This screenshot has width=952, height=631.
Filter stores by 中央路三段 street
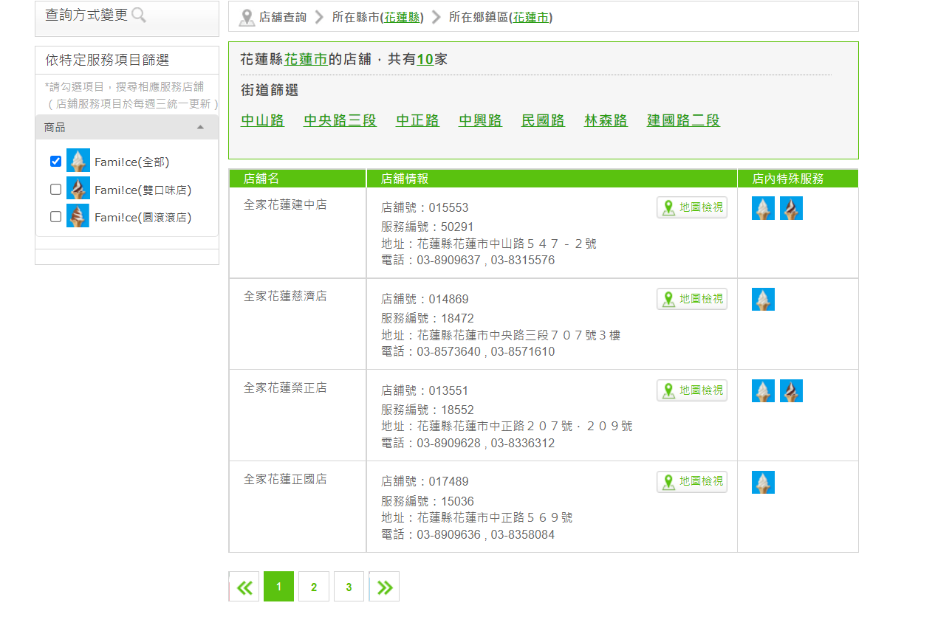point(340,120)
